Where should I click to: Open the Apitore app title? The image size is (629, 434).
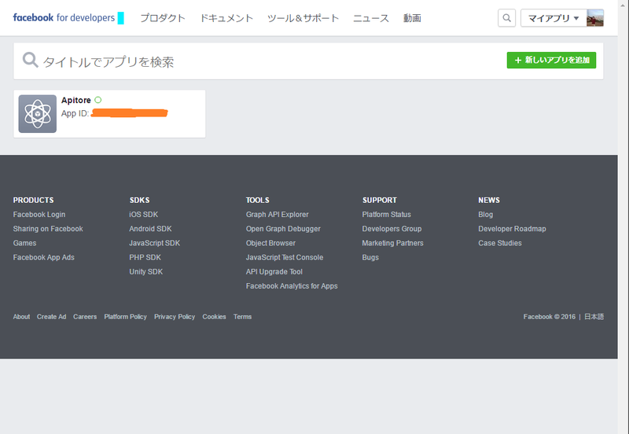pyautogui.click(x=75, y=101)
